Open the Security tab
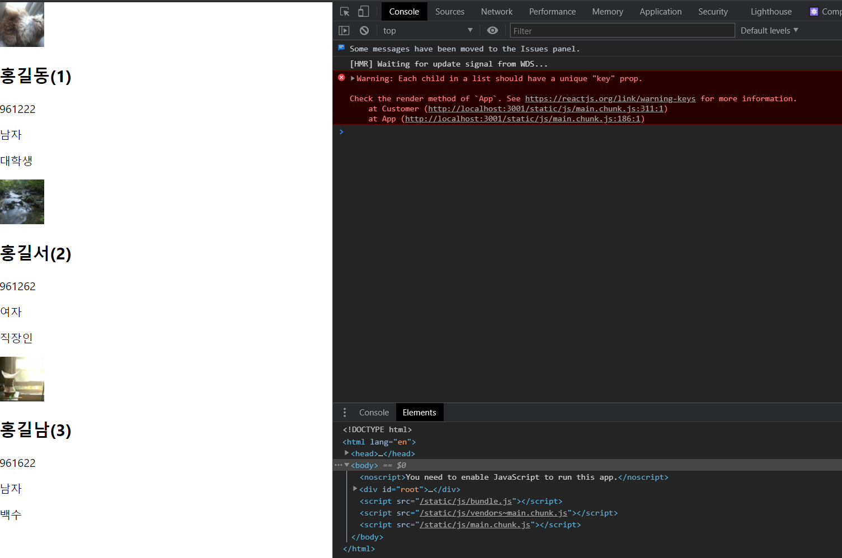 point(713,12)
